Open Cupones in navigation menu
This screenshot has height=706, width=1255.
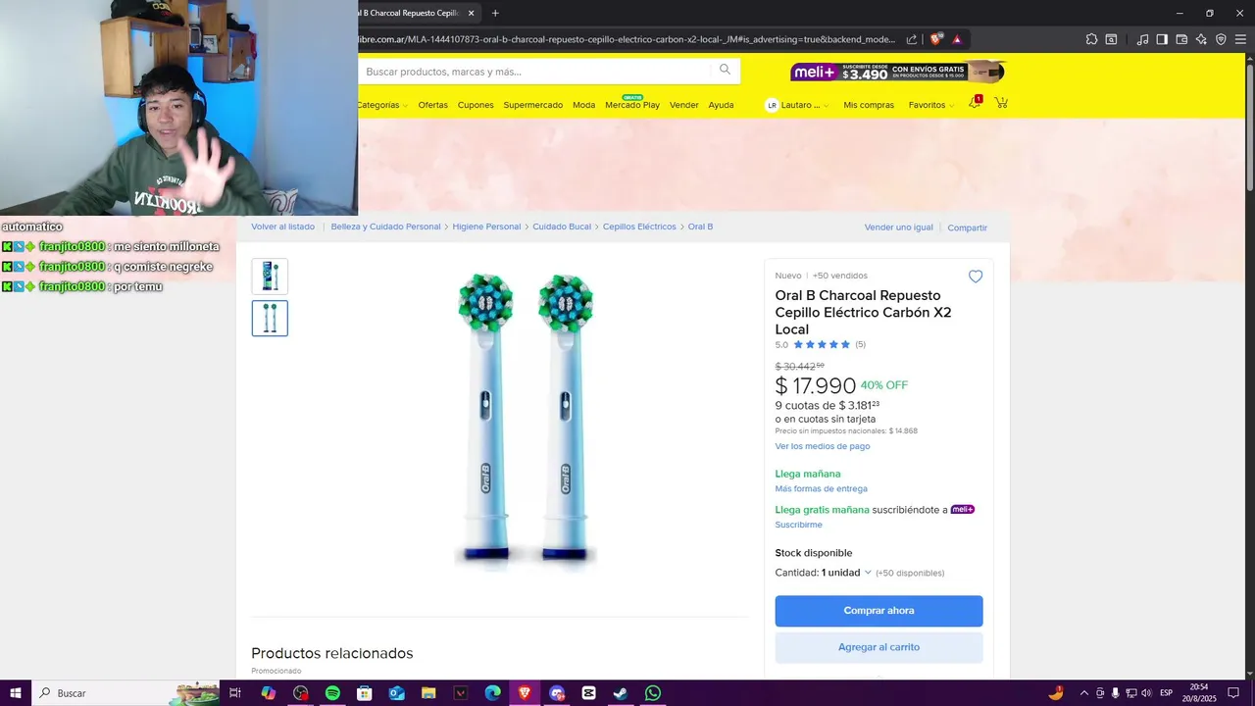pos(476,105)
